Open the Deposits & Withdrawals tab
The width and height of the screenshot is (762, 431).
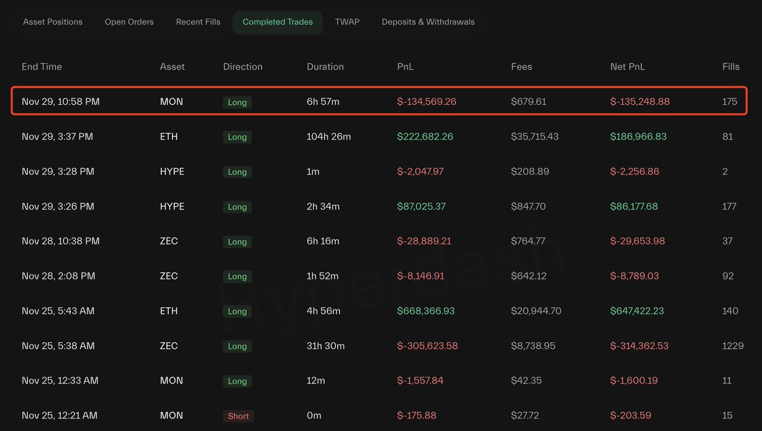point(428,22)
